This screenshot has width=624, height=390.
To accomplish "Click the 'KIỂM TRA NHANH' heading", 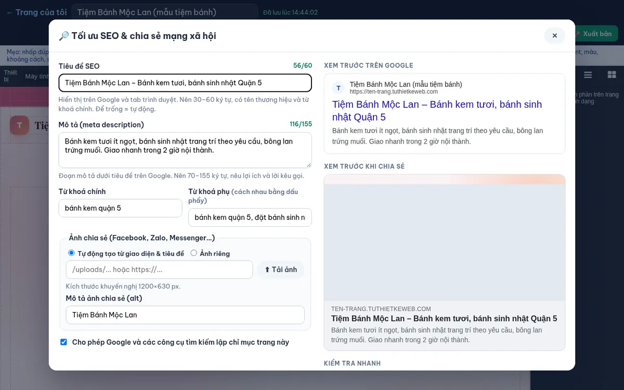I will click(x=352, y=363).
